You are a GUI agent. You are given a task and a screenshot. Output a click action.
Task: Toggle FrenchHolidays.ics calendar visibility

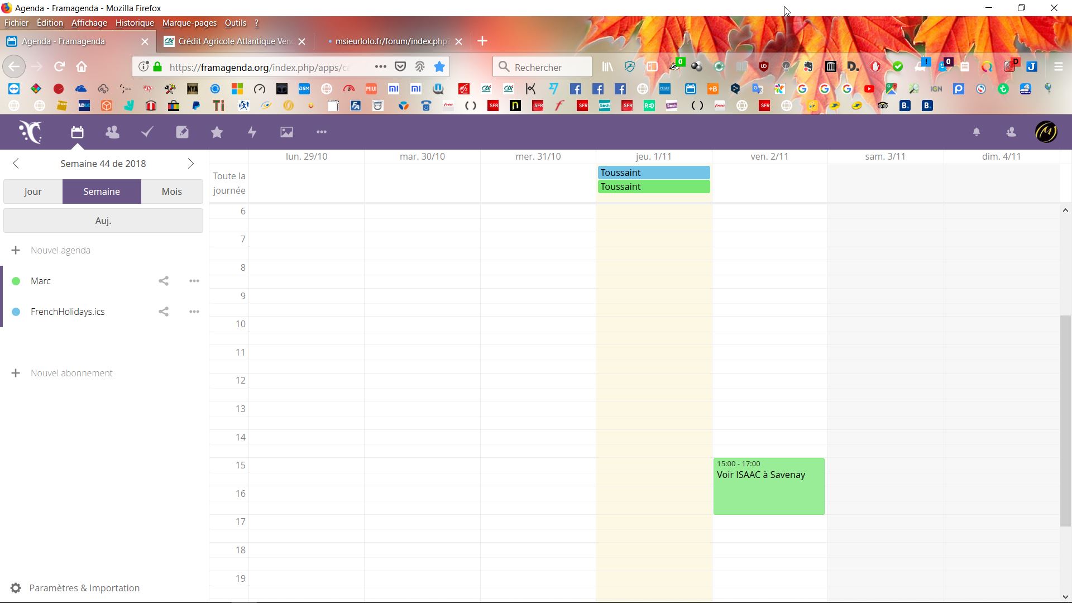click(x=16, y=312)
